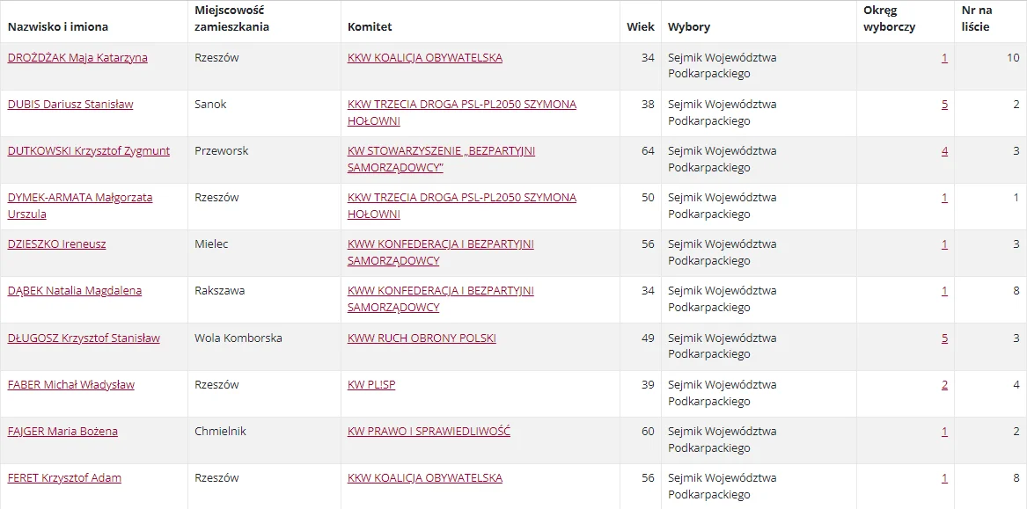Open FABER Michał Władysław page

[71, 385]
